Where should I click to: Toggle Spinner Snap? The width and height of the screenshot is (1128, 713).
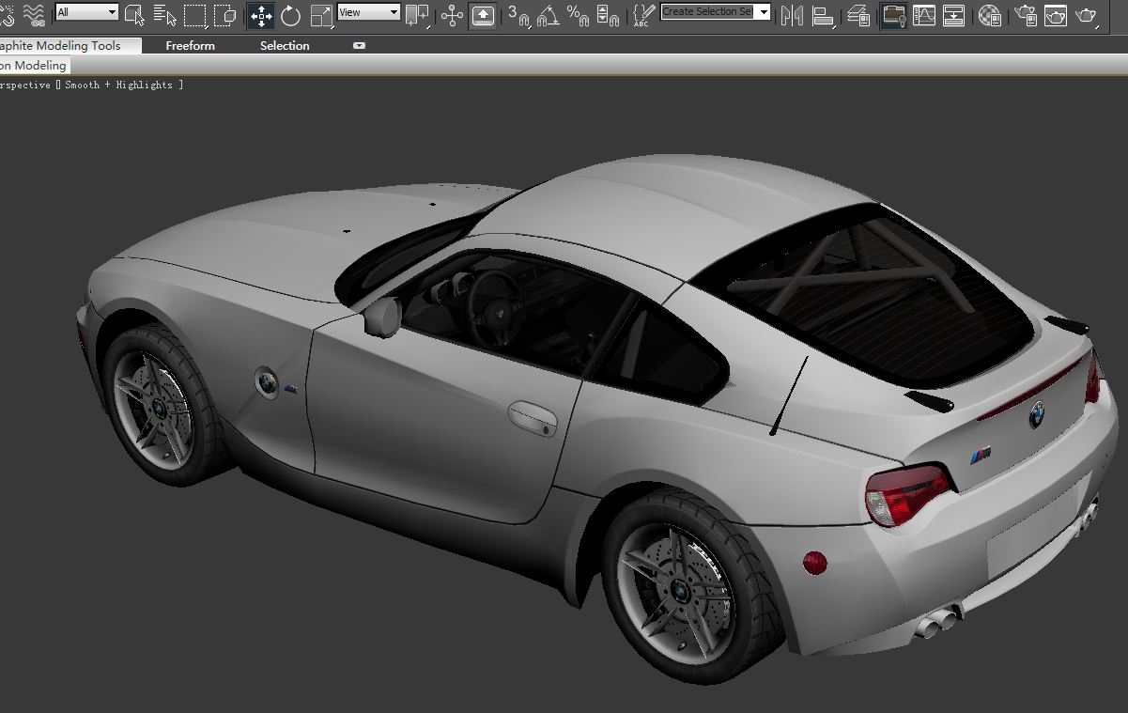(608, 15)
